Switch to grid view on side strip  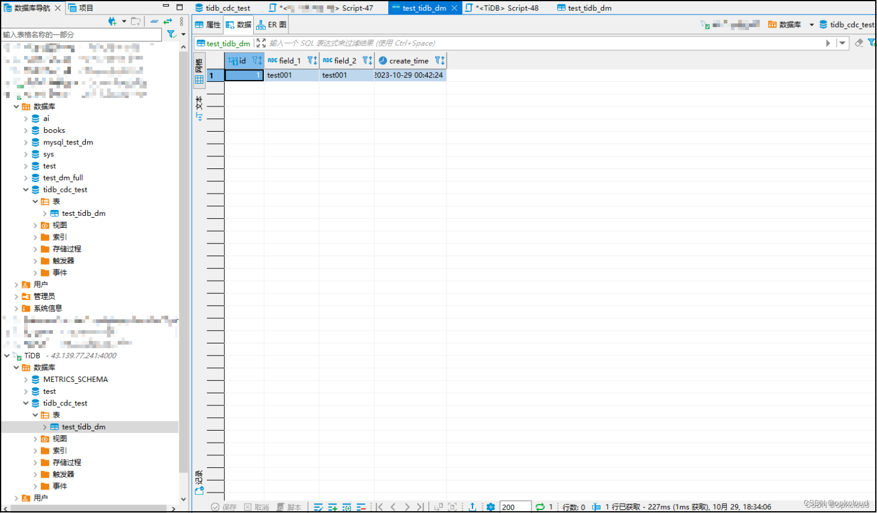coord(199,72)
